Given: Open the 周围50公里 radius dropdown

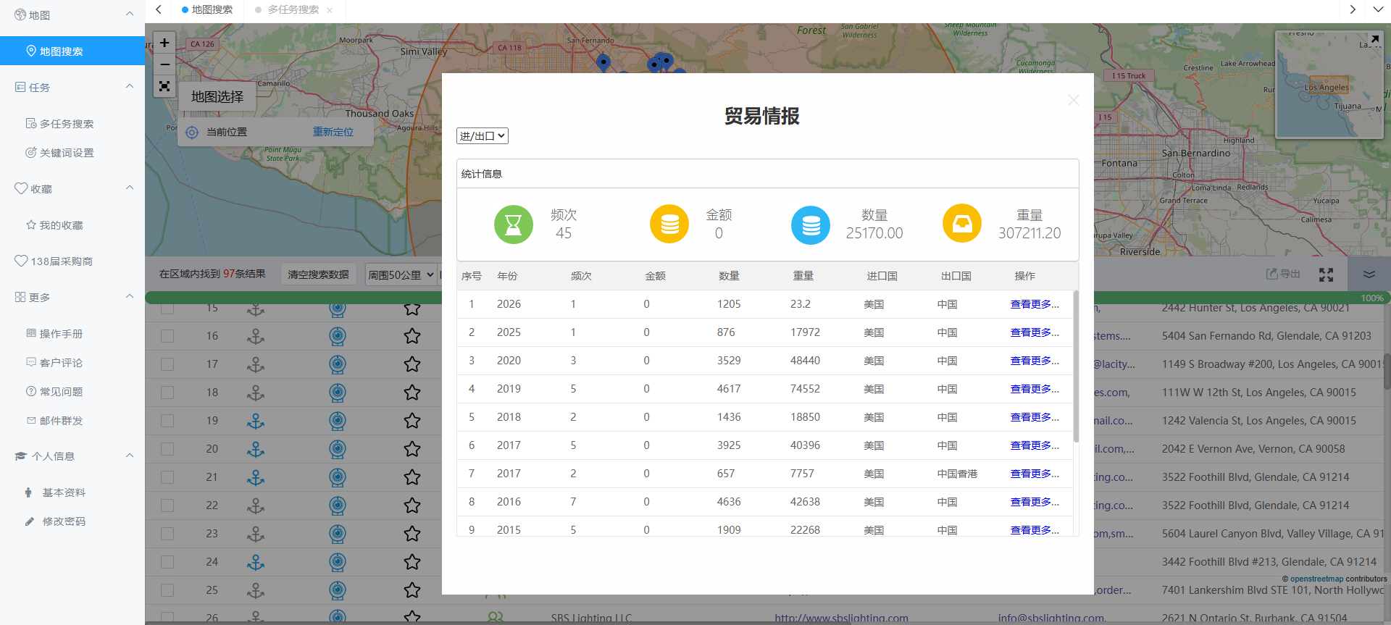Looking at the screenshot, I should [401, 274].
